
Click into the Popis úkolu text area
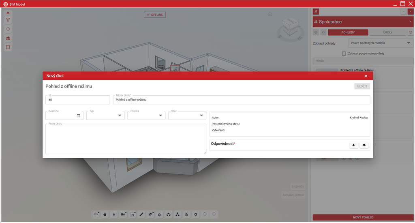pyautogui.click(x=126, y=139)
